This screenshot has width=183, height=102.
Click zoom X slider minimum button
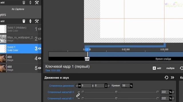click(x=83, y=92)
